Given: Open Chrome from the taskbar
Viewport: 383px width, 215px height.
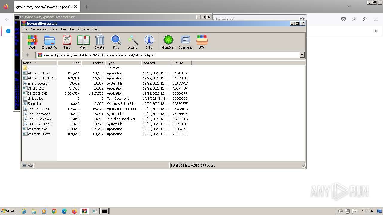Looking at the screenshot, I should point(54,211).
